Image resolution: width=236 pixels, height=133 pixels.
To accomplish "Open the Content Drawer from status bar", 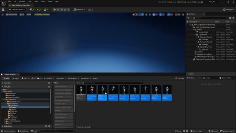I will [x=8, y=131].
